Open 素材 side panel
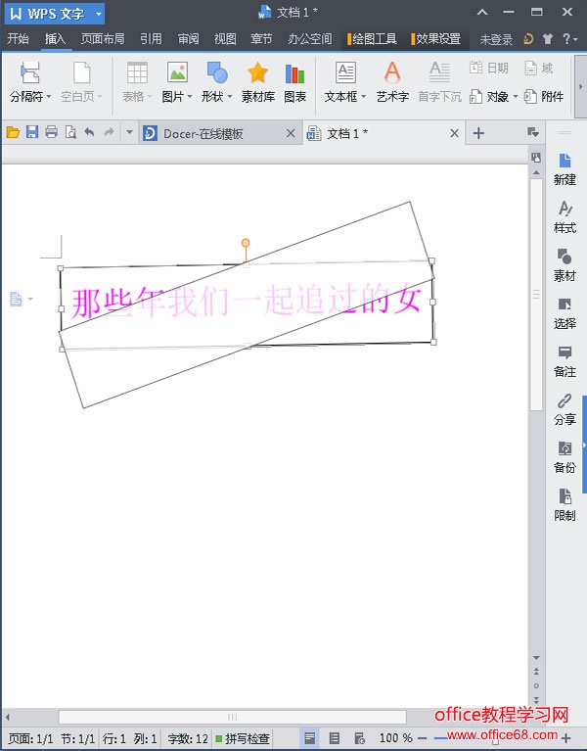Image resolution: width=587 pixels, height=751 pixels. pos(564,265)
